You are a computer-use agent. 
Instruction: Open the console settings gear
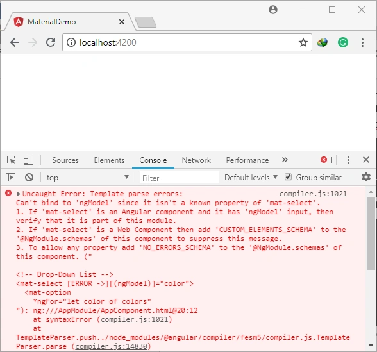[x=366, y=177]
